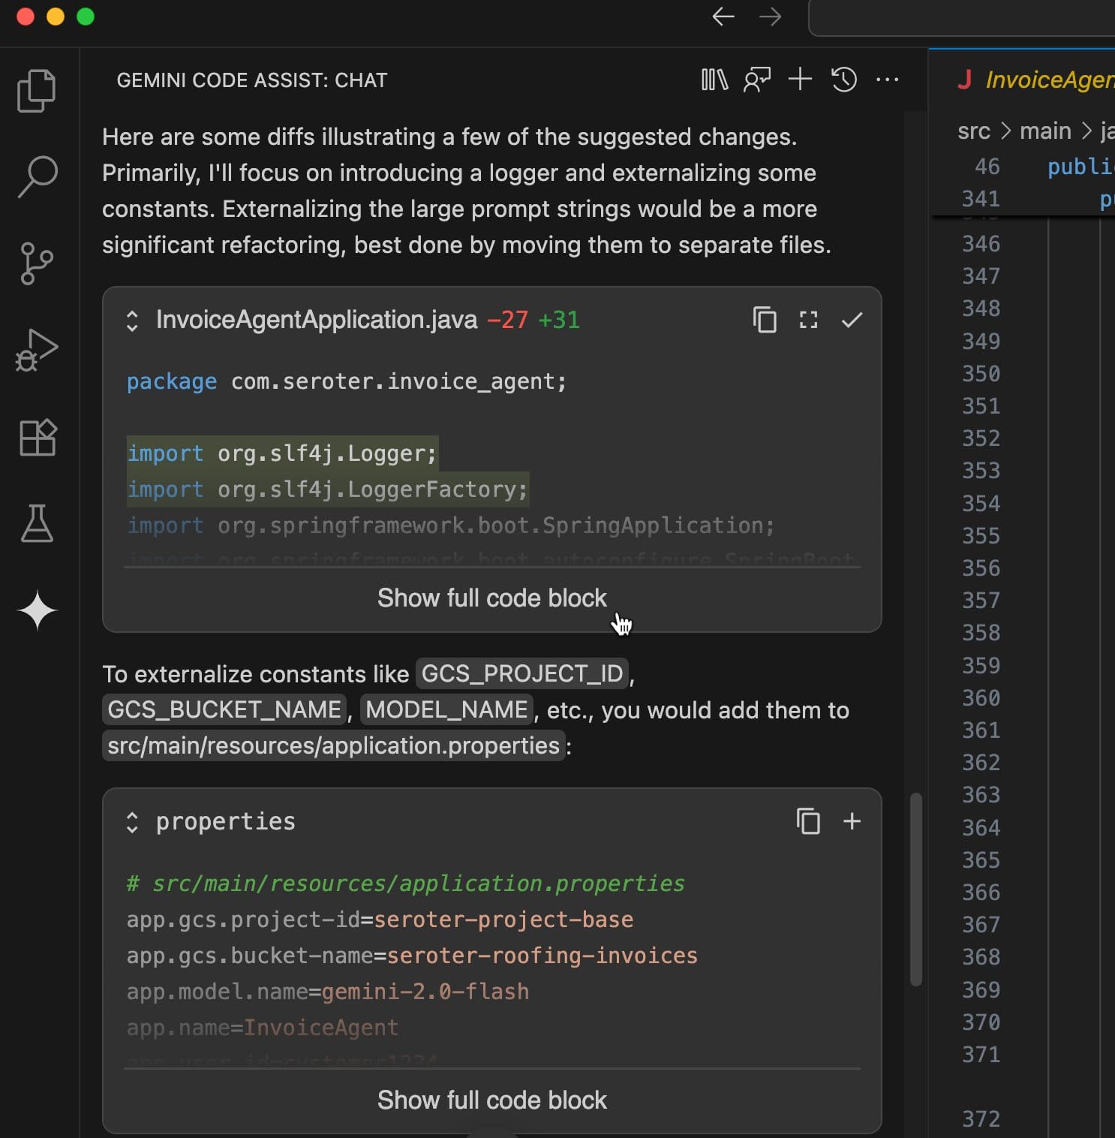Open the Explorer view in activity bar
This screenshot has width=1115, height=1138.
(37, 91)
